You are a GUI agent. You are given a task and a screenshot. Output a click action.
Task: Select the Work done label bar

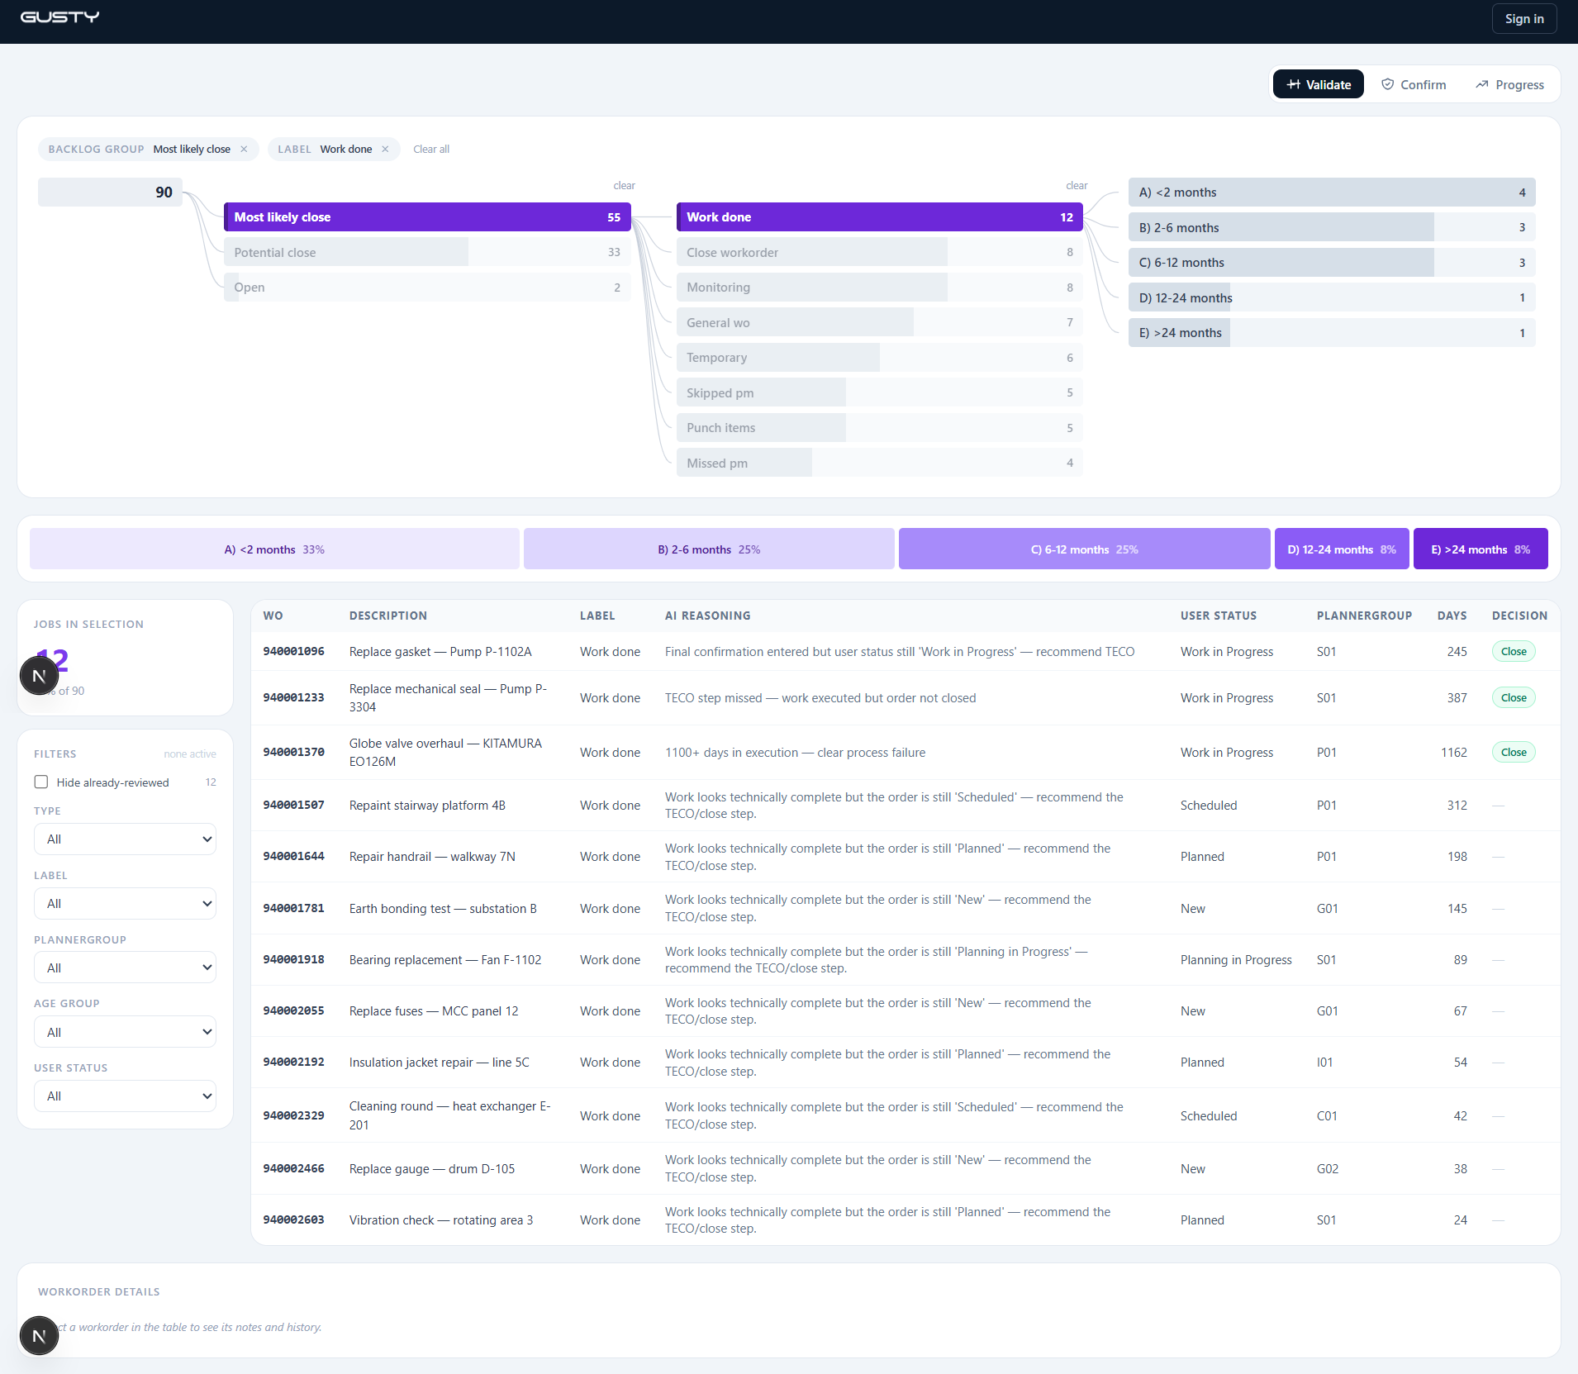[x=880, y=217]
